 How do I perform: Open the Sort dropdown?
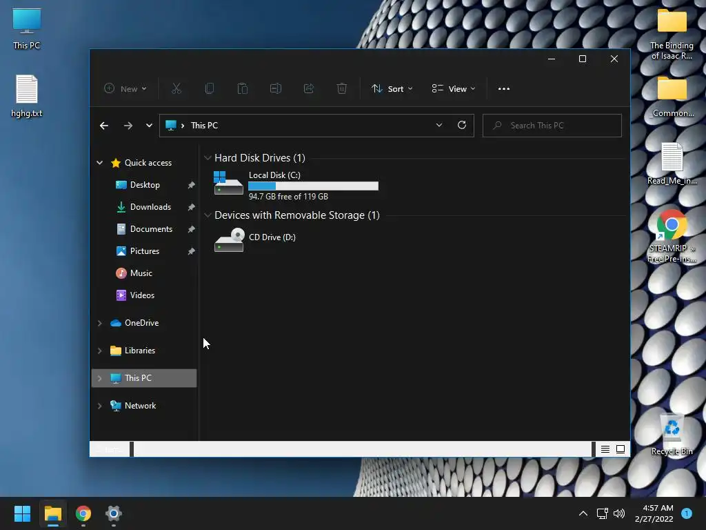point(392,89)
